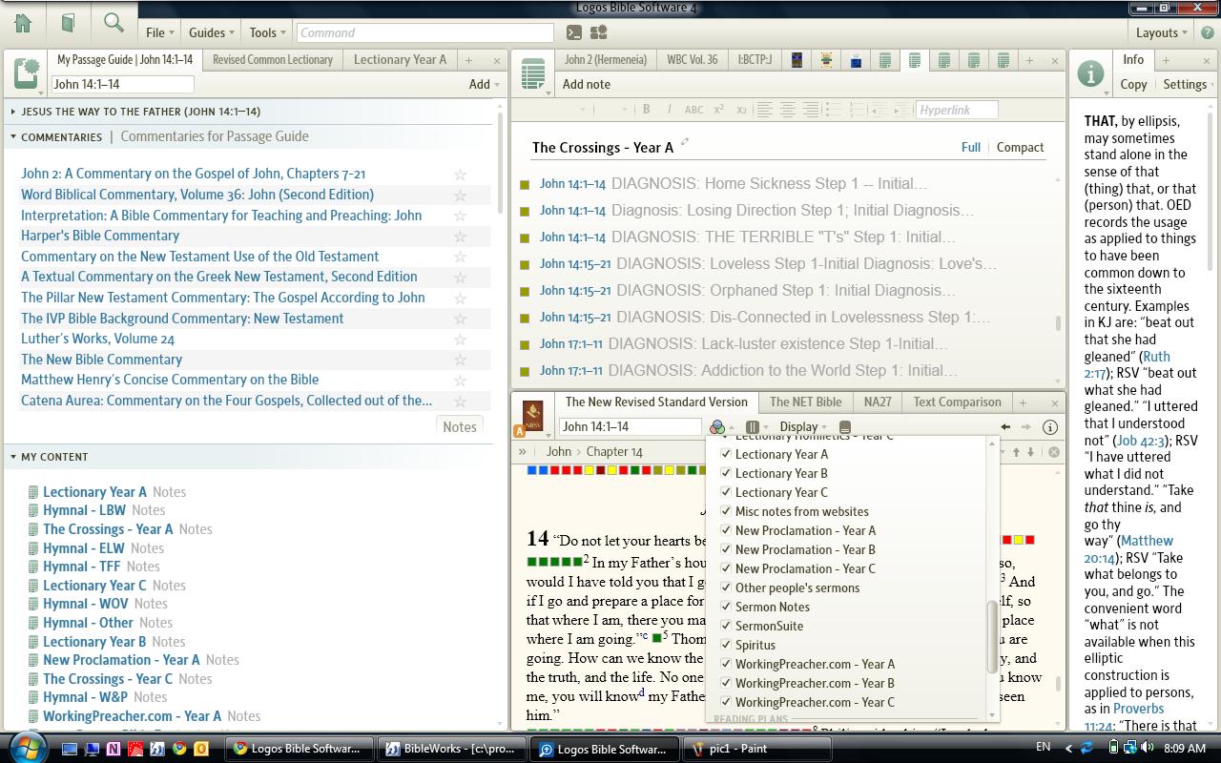Click the parallel resources icon before Display
The height and width of the screenshot is (763, 1221).
point(752,427)
